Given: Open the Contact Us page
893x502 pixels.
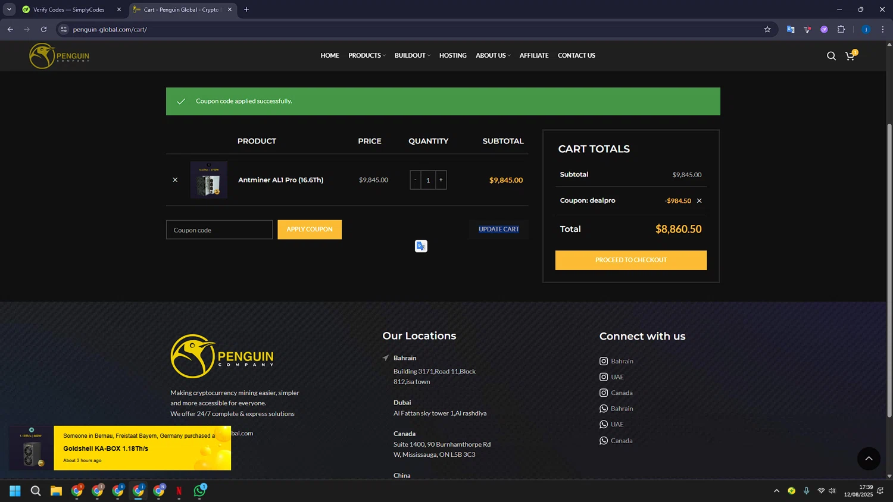Looking at the screenshot, I should coord(576,55).
